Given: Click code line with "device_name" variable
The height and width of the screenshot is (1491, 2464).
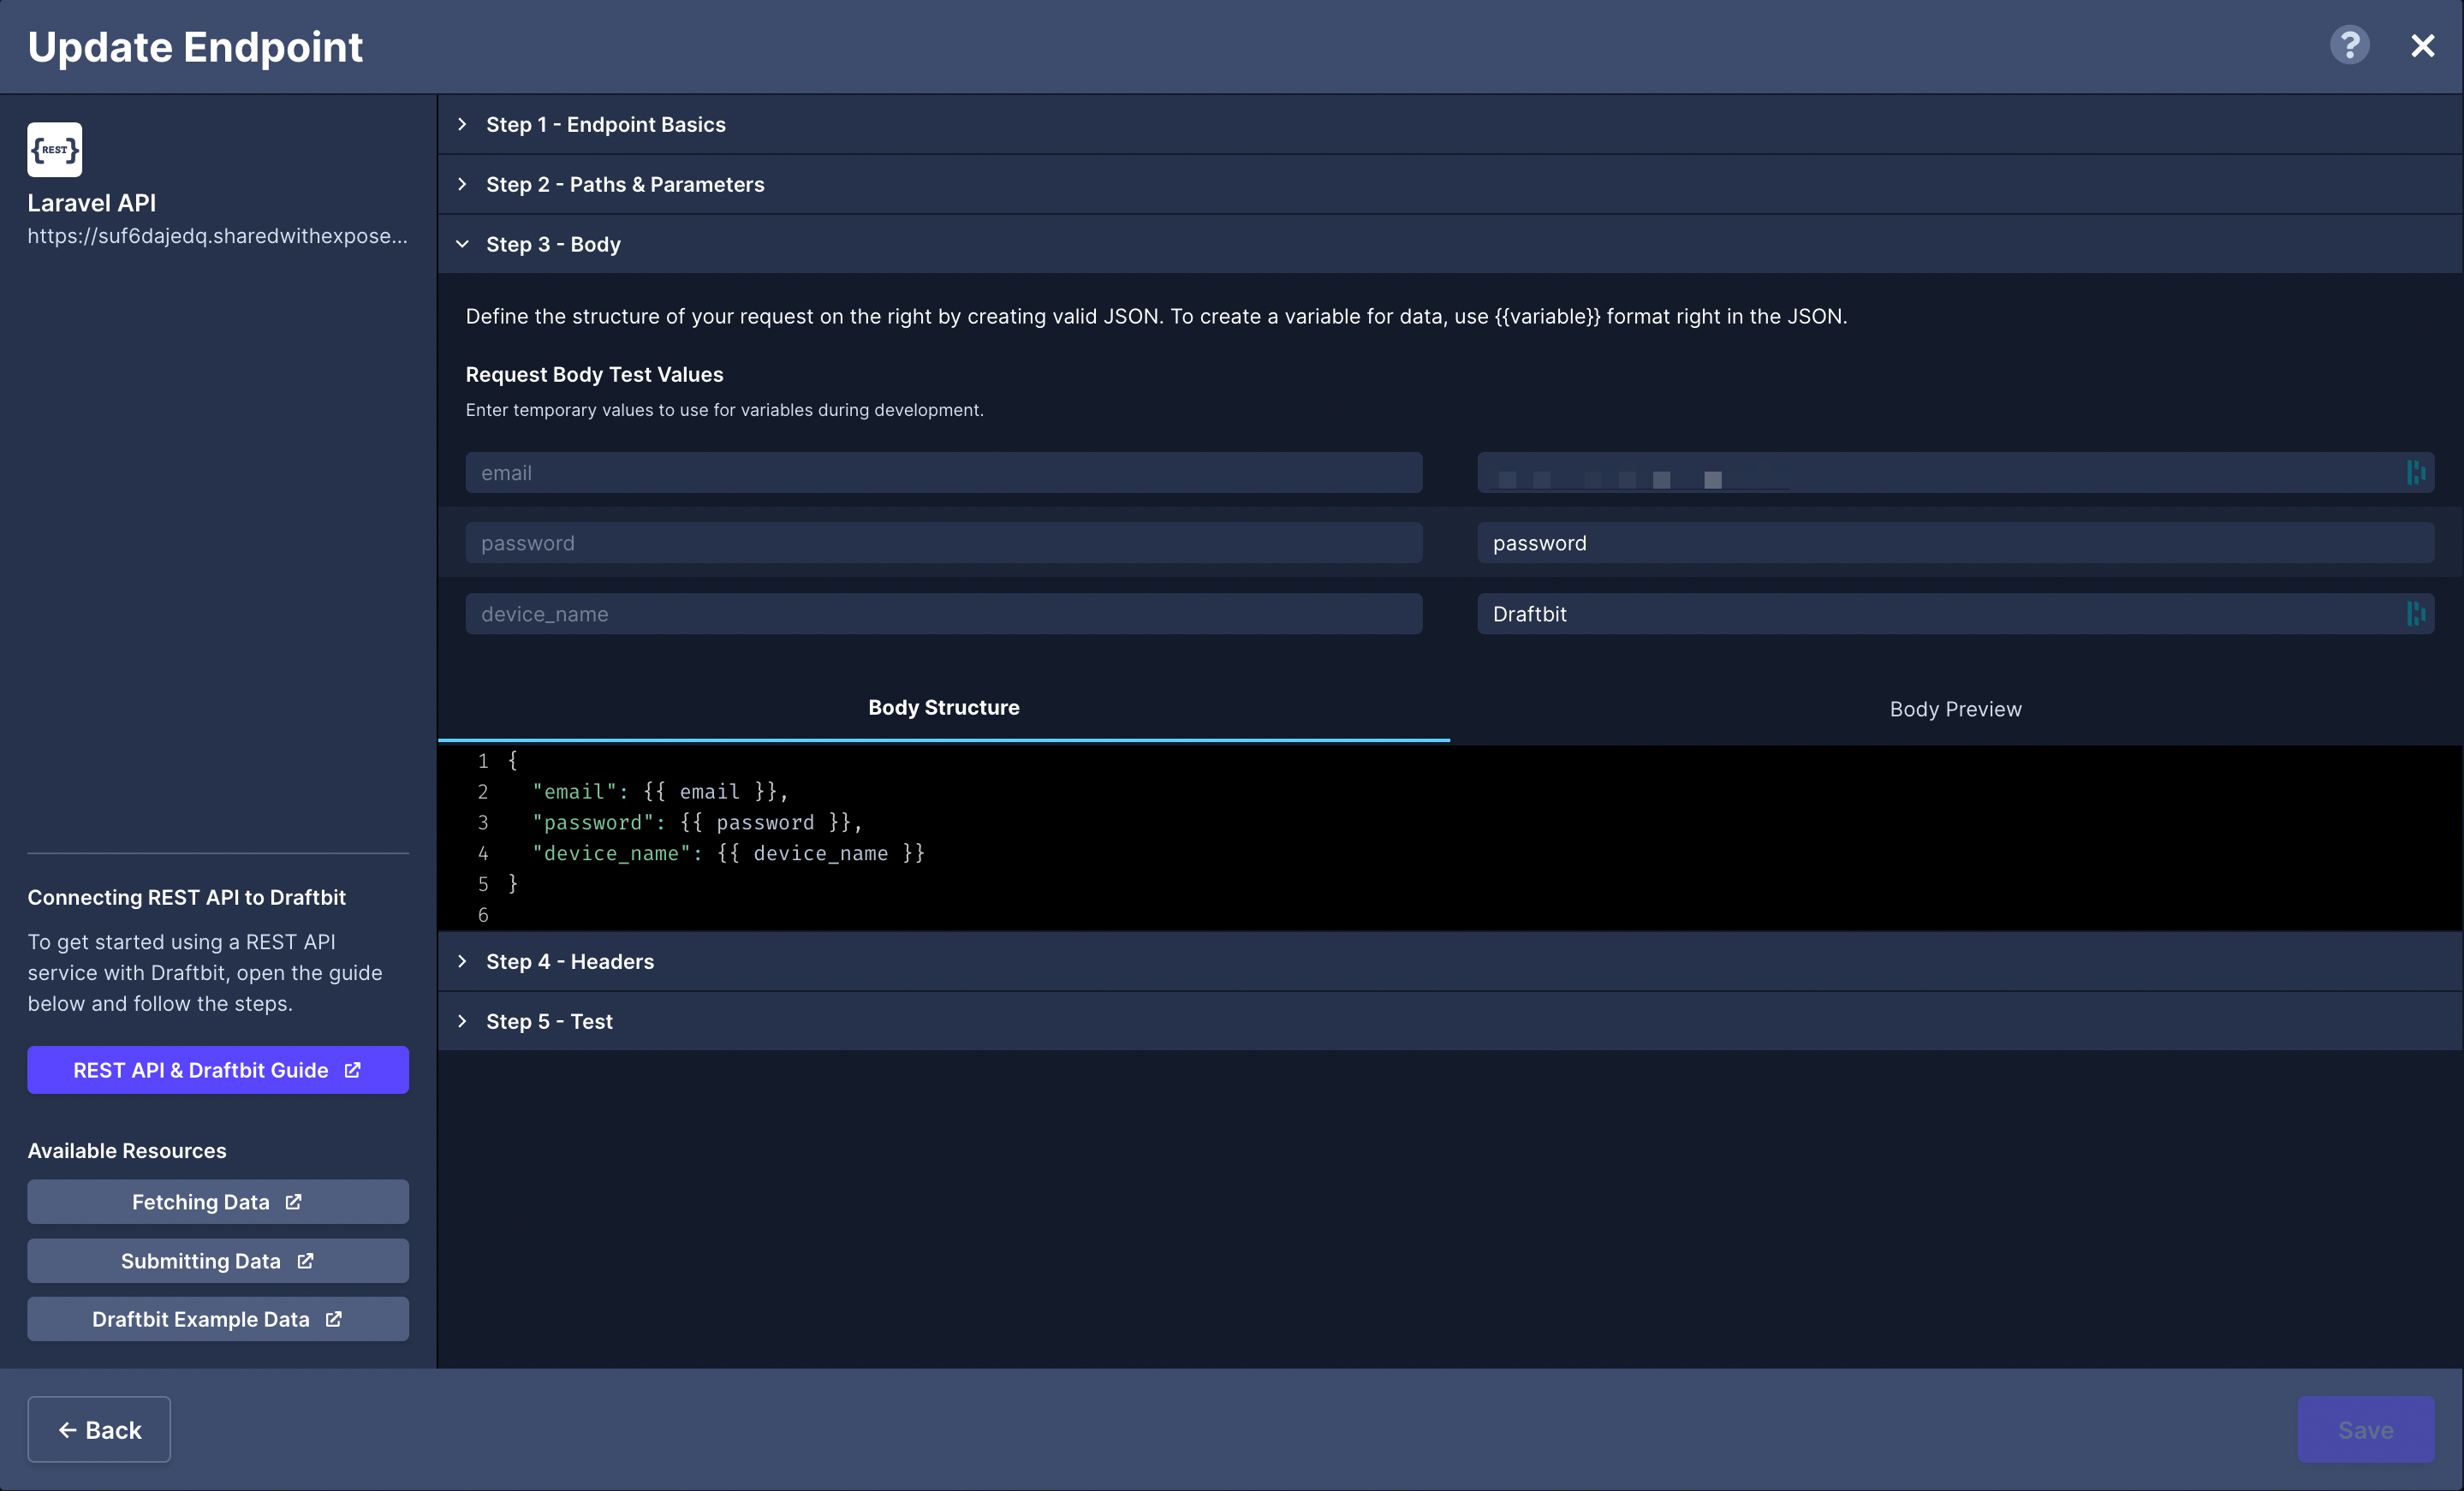Looking at the screenshot, I should point(728,853).
